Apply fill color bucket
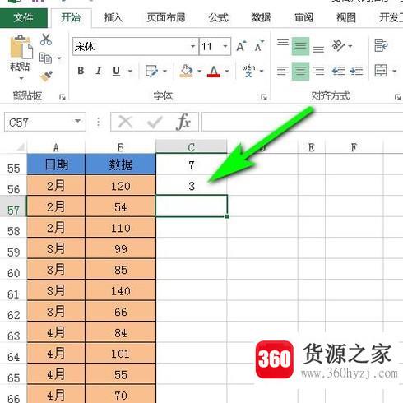Screen dimensions: 403x403 [186, 71]
